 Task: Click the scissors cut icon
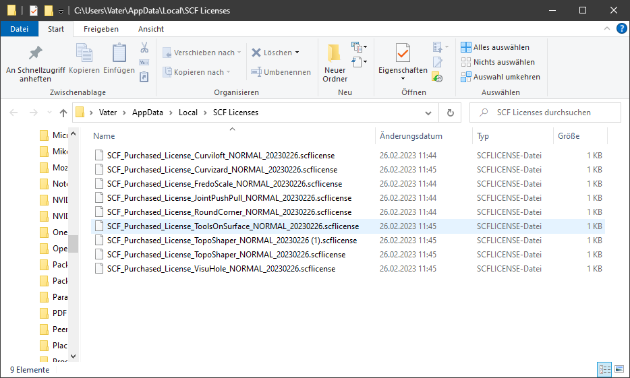coord(144,48)
